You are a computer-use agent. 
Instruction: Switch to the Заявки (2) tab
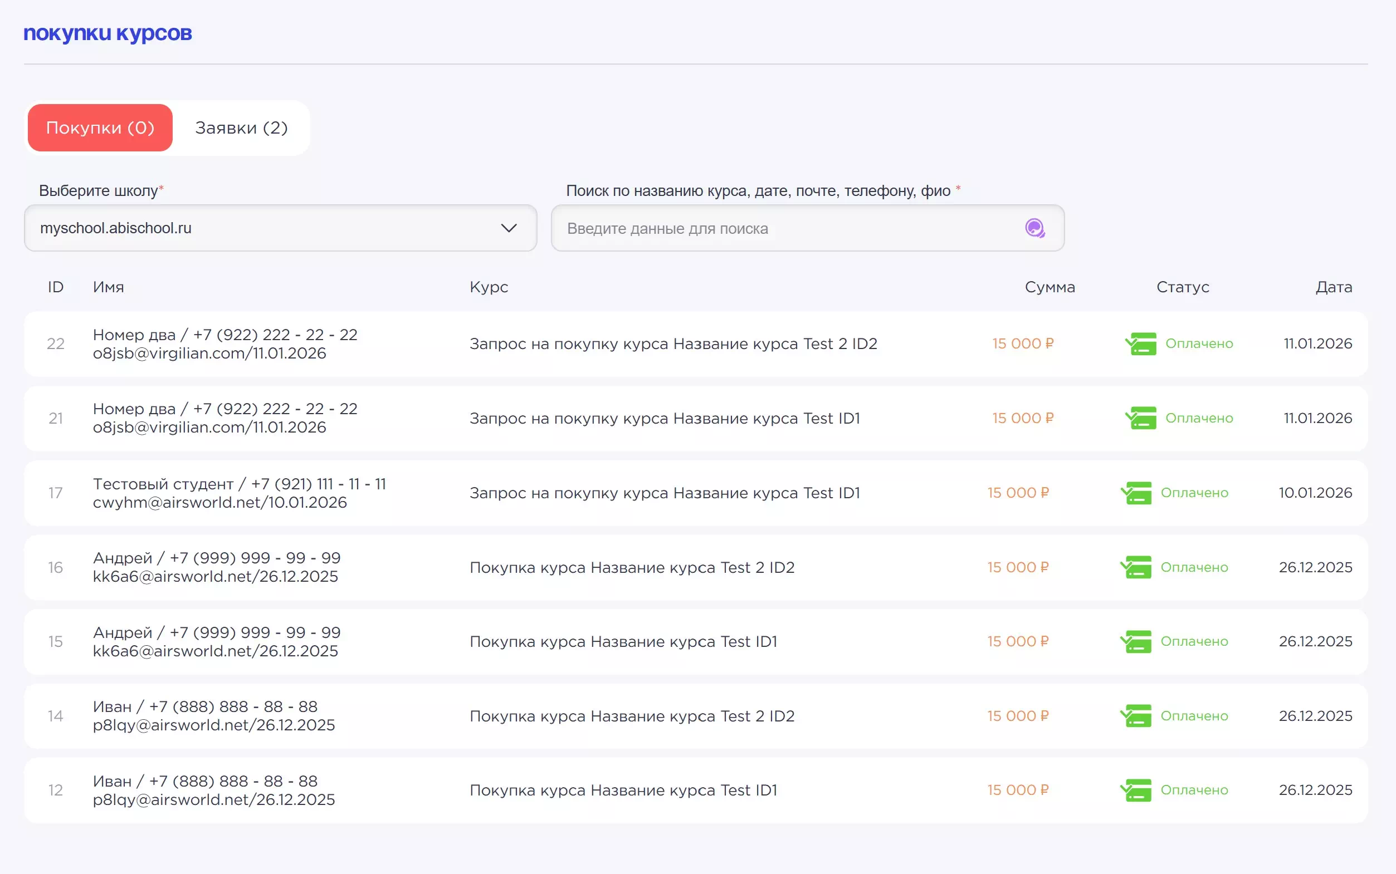[x=241, y=127]
